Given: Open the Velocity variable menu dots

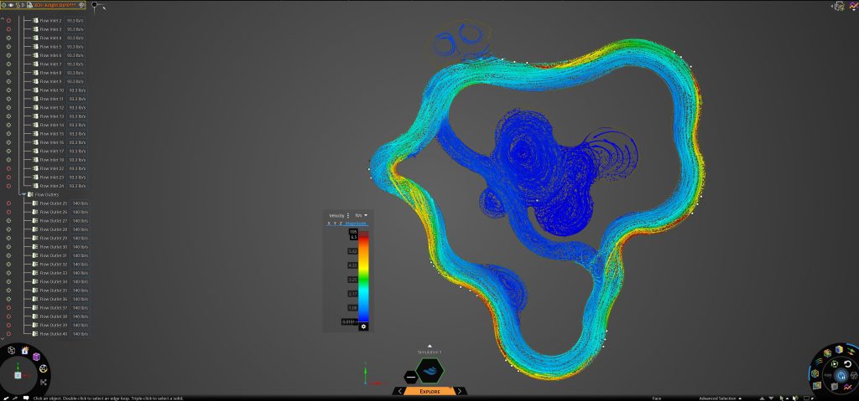Looking at the screenshot, I should coord(348,215).
